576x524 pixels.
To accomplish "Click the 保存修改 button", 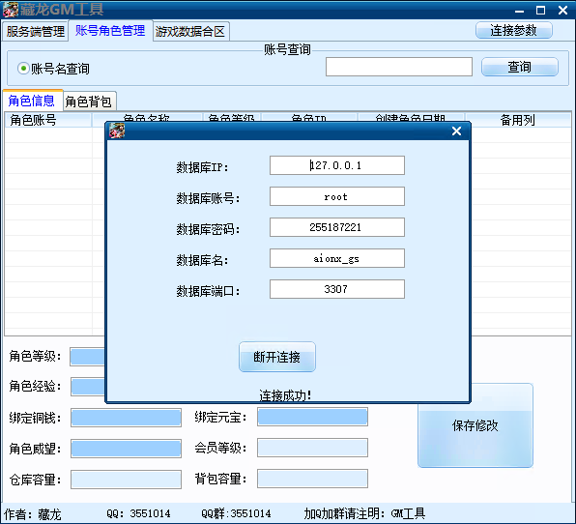I will pyautogui.click(x=475, y=425).
